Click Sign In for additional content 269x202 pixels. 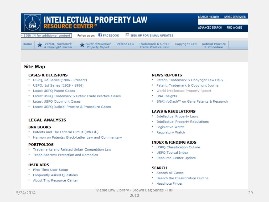46,36
